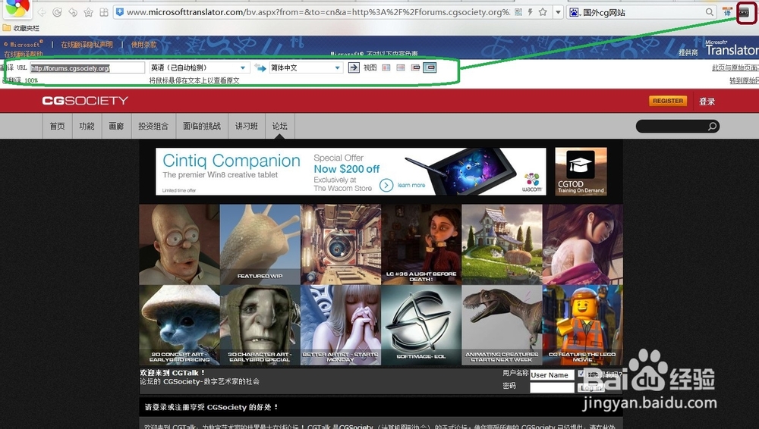
Task: Click the site search magnifier icon
Action: [712, 127]
